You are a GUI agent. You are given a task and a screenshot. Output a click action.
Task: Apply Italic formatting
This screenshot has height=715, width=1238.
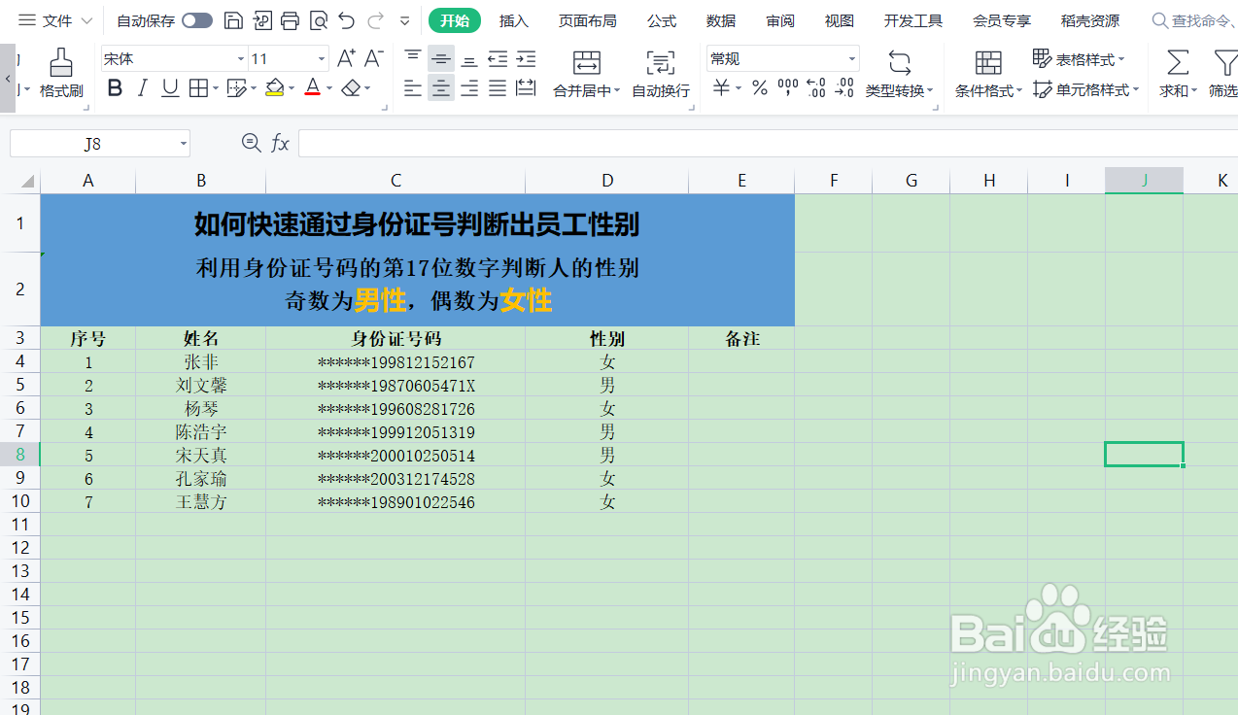pos(142,88)
